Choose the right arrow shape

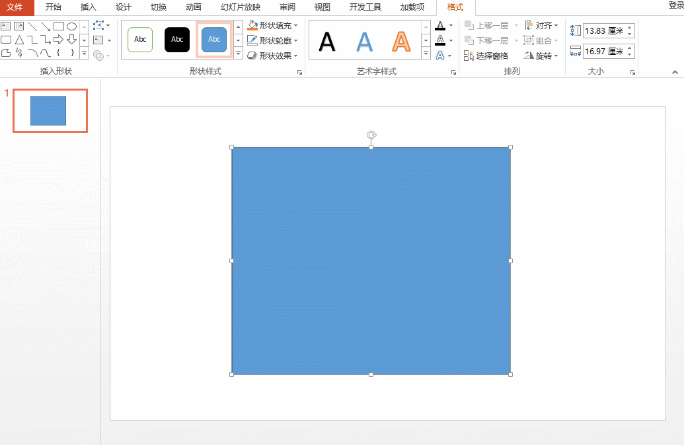(59, 40)
